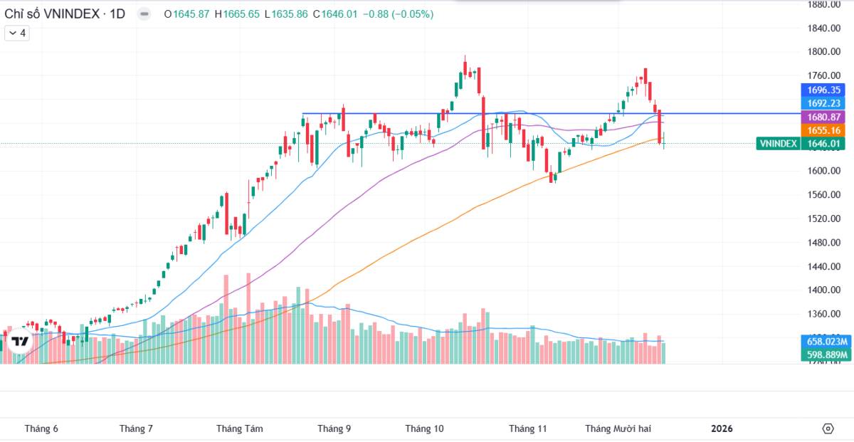Click Tháng 11 on the time axis
Screen dimensions: 854x442
coord(528,428)
